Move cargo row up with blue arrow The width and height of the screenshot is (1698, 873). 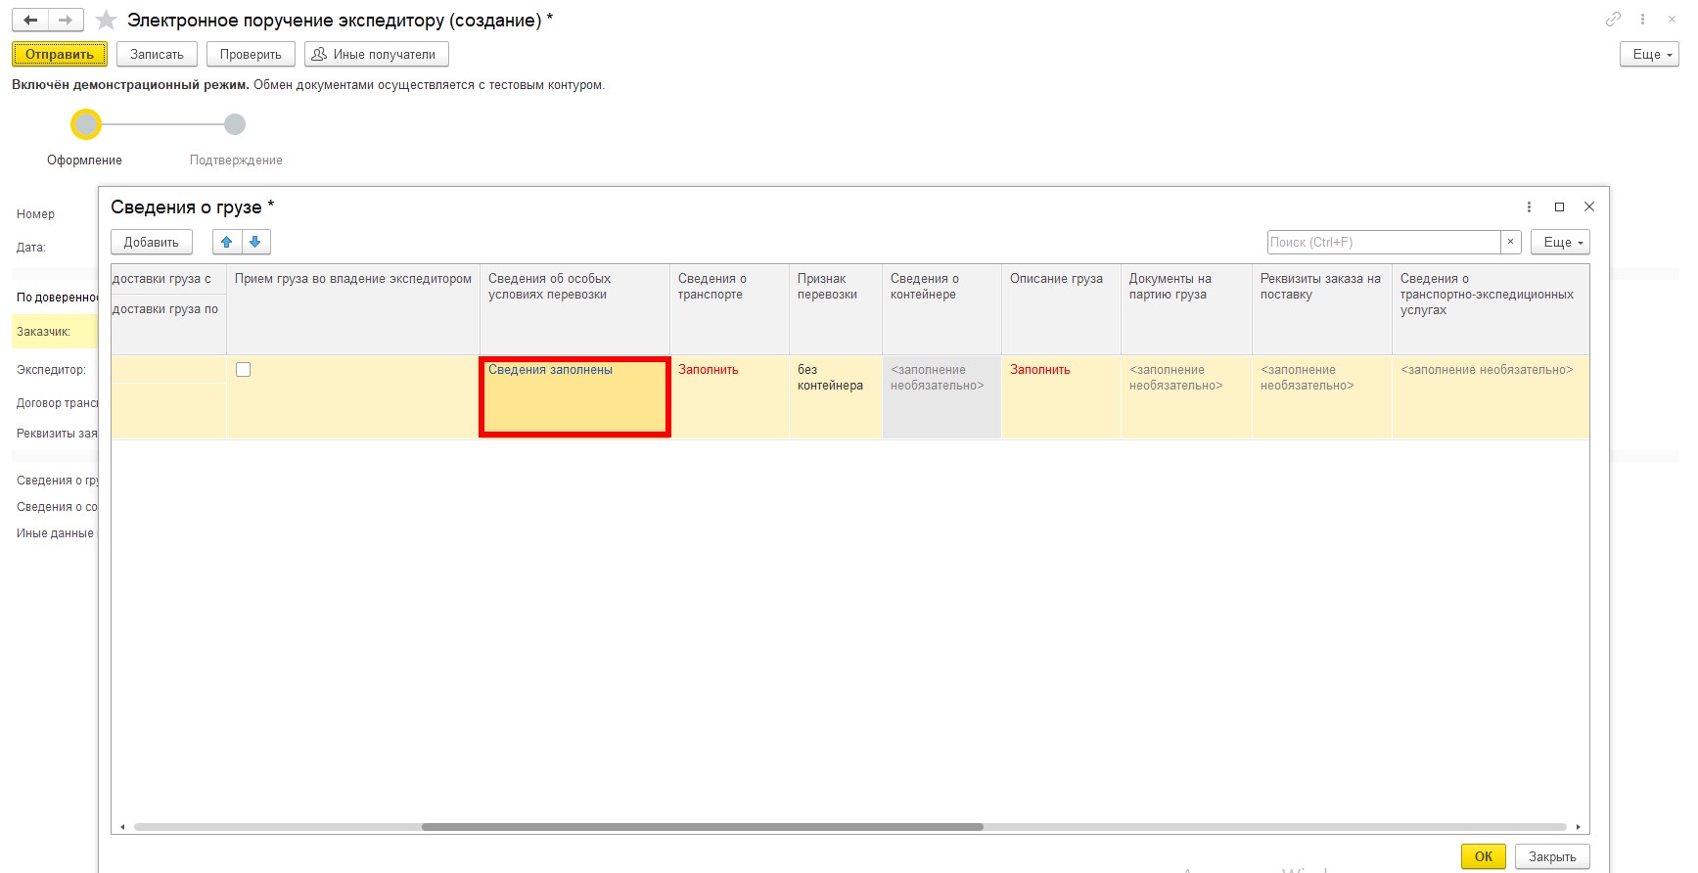coord(227,242)
